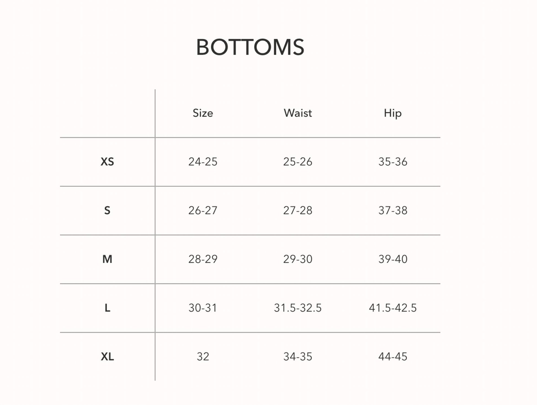The width and height of the screenshot is (537, 405).
Task: Click the XS size value 24-25
Action: tap(203, 162)
